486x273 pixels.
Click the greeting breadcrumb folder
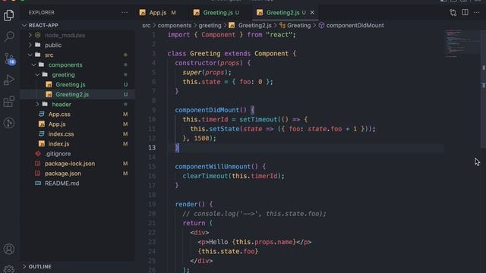pos(210,25)
